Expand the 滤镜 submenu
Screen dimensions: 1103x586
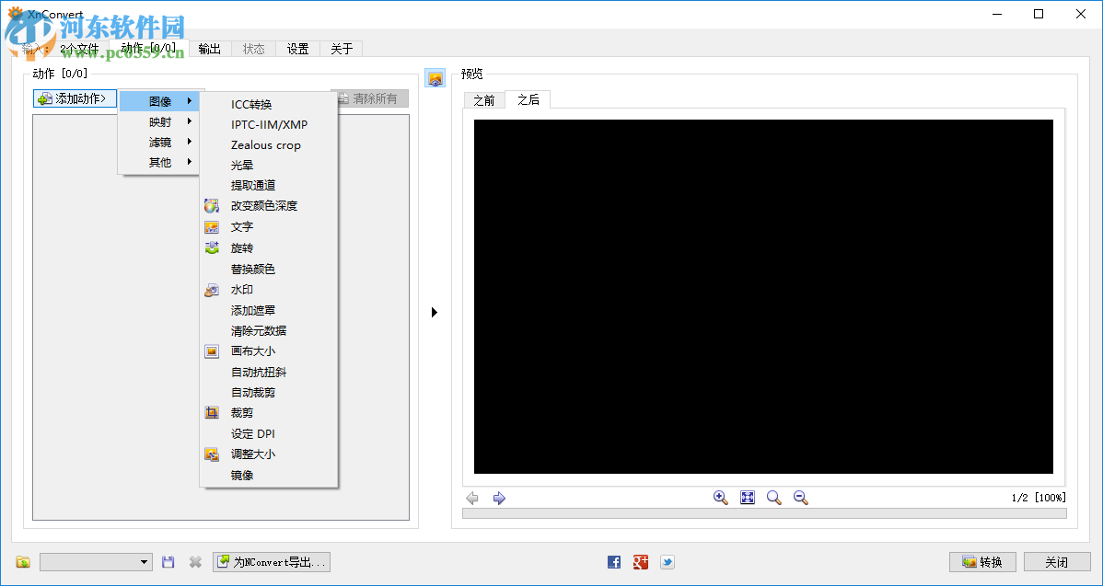[x=160, y=142]
